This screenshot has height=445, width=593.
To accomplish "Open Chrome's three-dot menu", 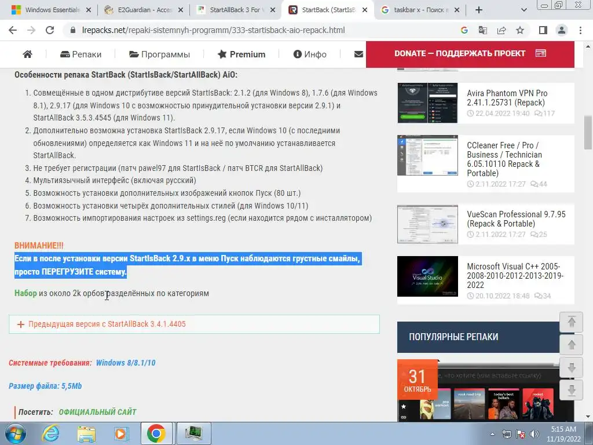I will coord(580,30).
